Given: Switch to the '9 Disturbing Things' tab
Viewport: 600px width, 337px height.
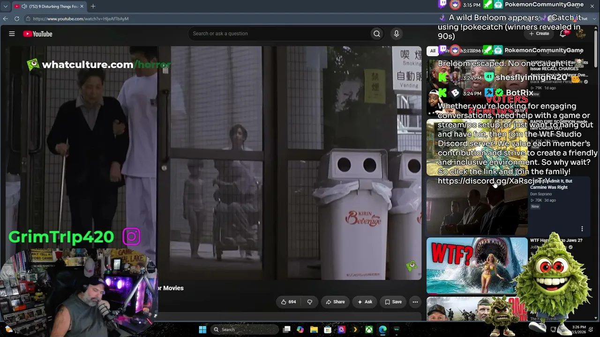Looking at the screenshot, I should point(49,7).
